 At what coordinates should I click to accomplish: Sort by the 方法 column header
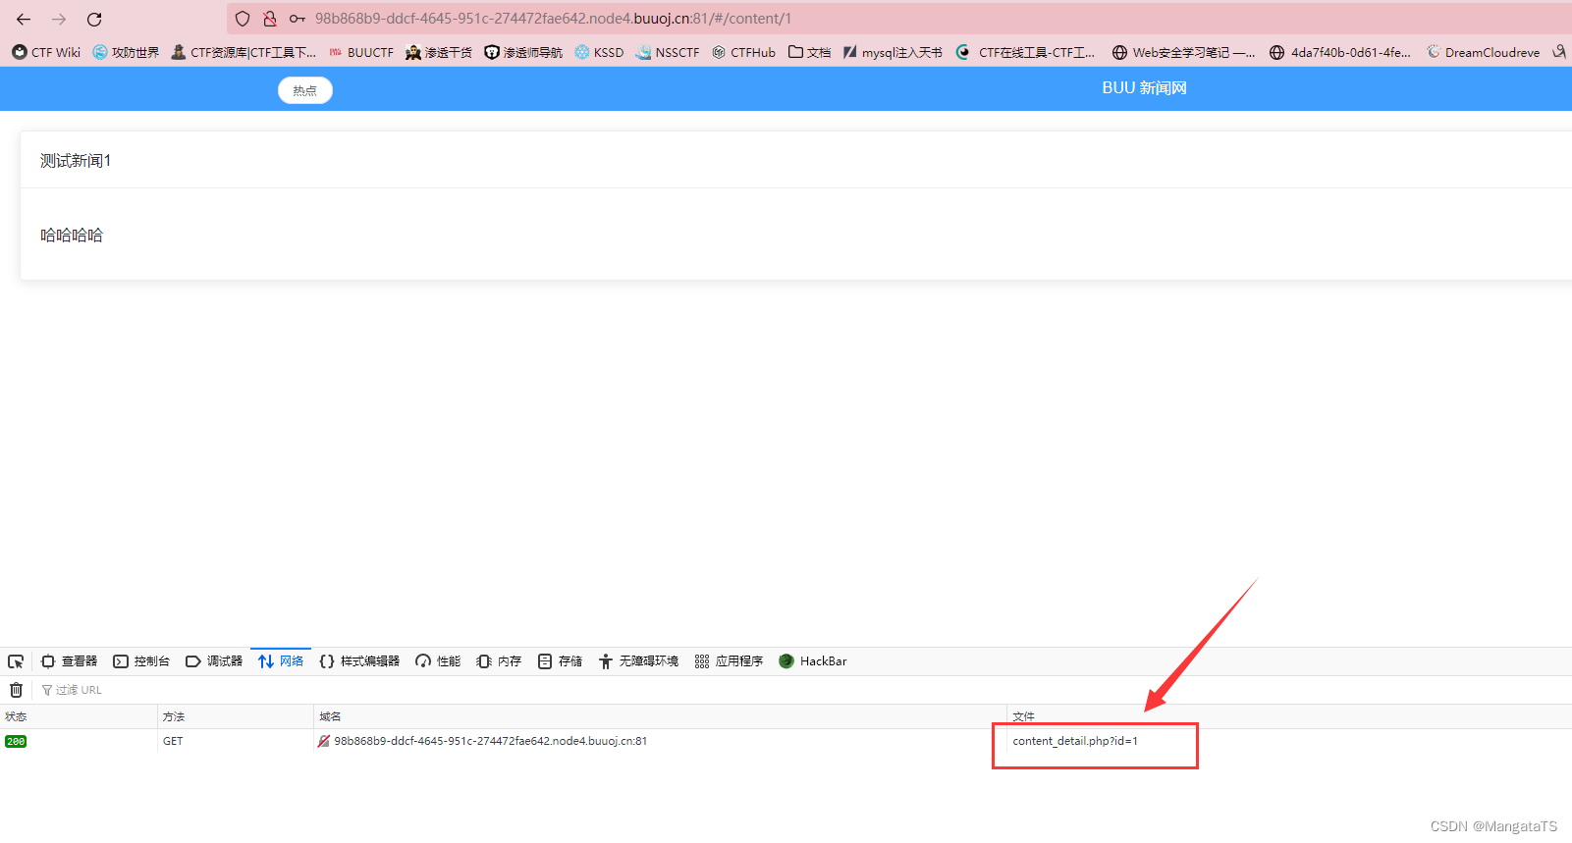pyautogui.click(x=236, y=716)
